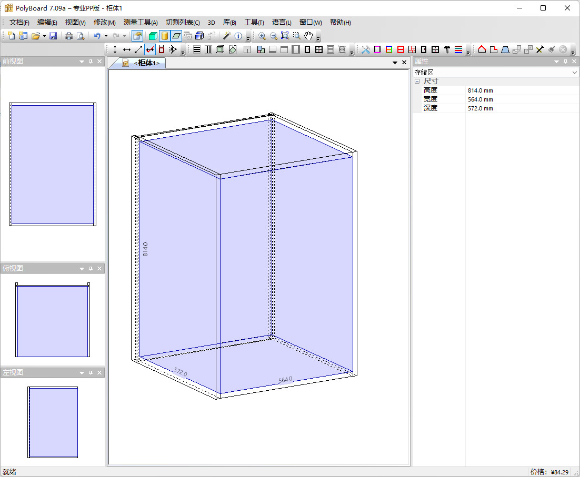Screen dimensions: 580x477
Task: Close the 属性 panel
Action: [x=574, y=62]
